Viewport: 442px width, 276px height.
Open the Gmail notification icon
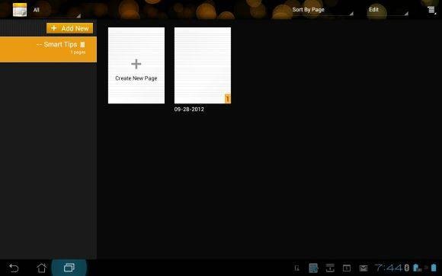364,268
